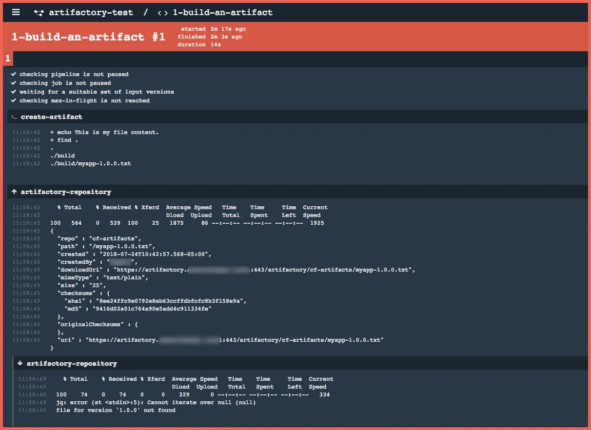
Task: Click the "sha1" checksum line
Action: (x=155, y=301)
